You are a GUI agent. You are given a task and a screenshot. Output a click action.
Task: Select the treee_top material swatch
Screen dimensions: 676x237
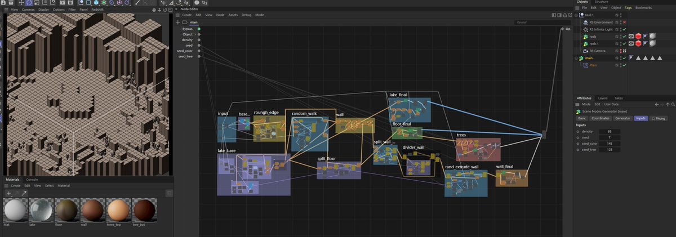pos(117,211)
